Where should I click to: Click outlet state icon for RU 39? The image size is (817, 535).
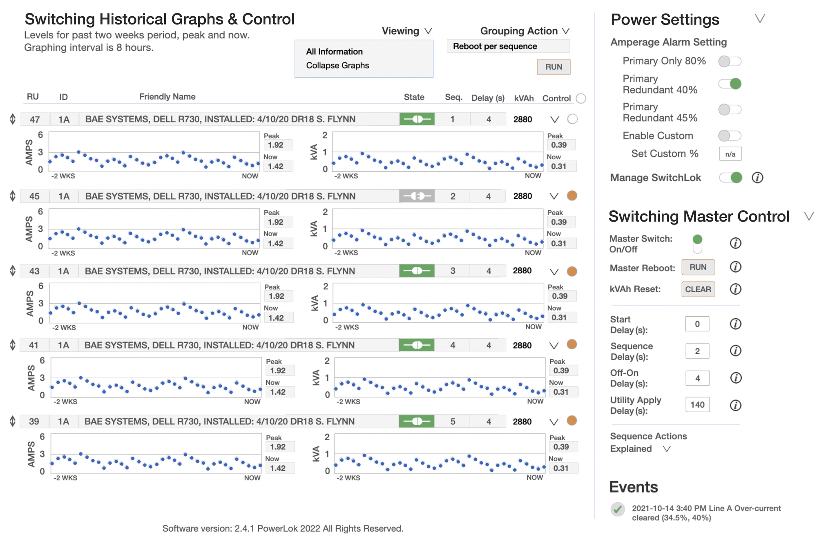pyautogui.click(x=416, y=422)
